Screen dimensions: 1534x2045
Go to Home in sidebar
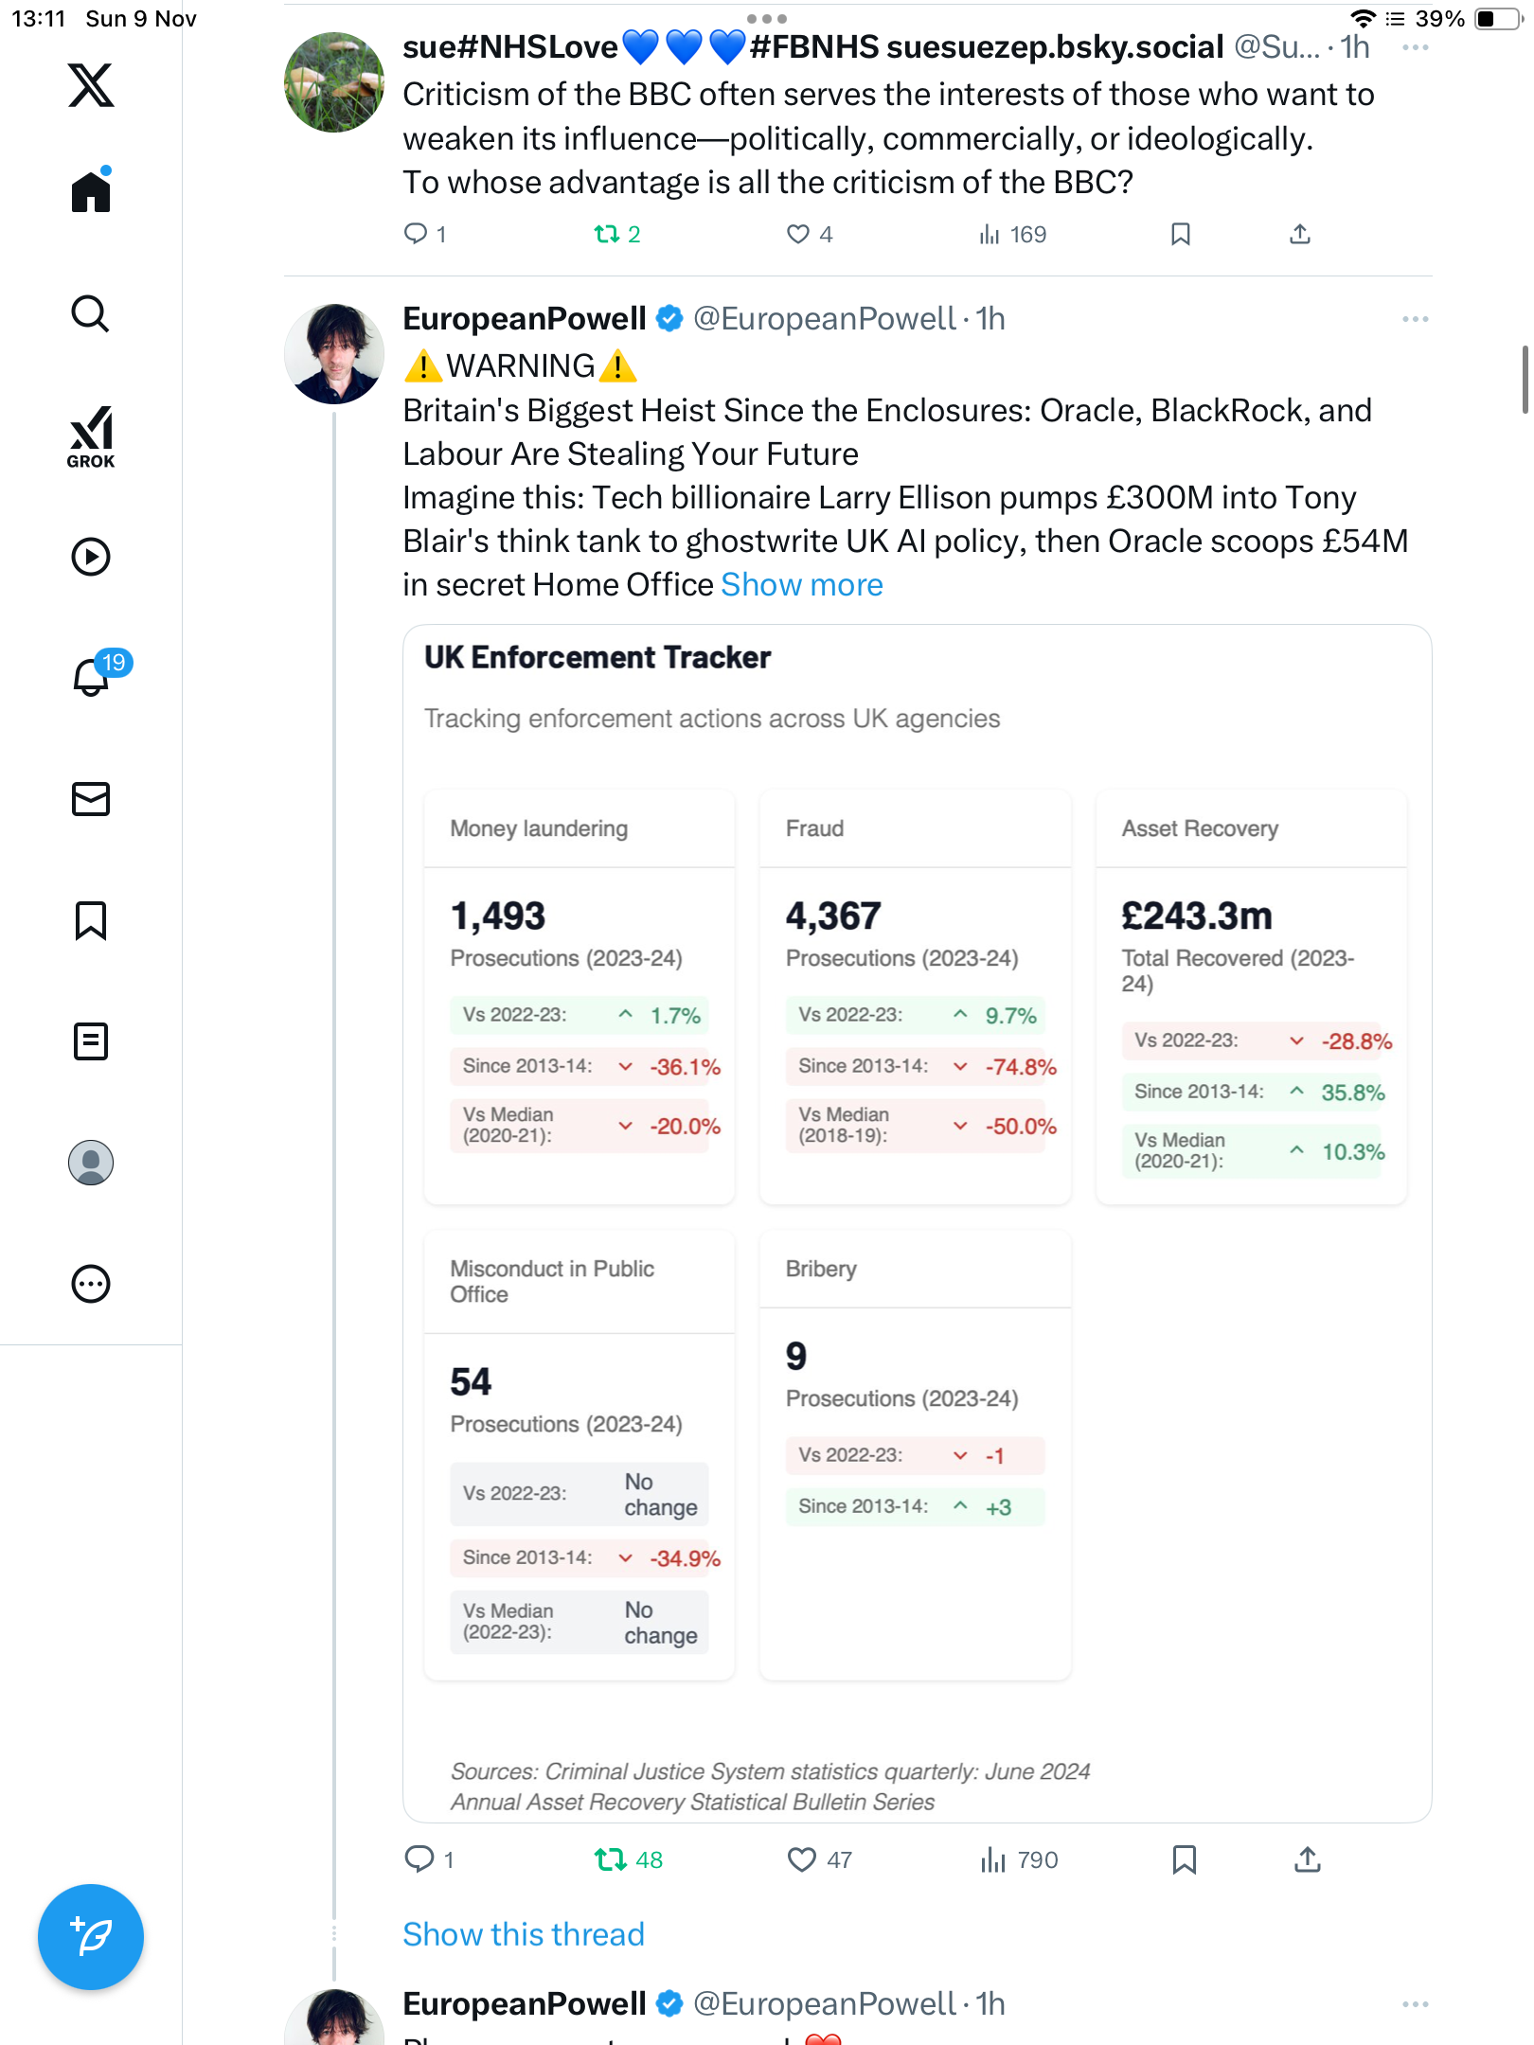pyautogui.click(x=91, y=192)
